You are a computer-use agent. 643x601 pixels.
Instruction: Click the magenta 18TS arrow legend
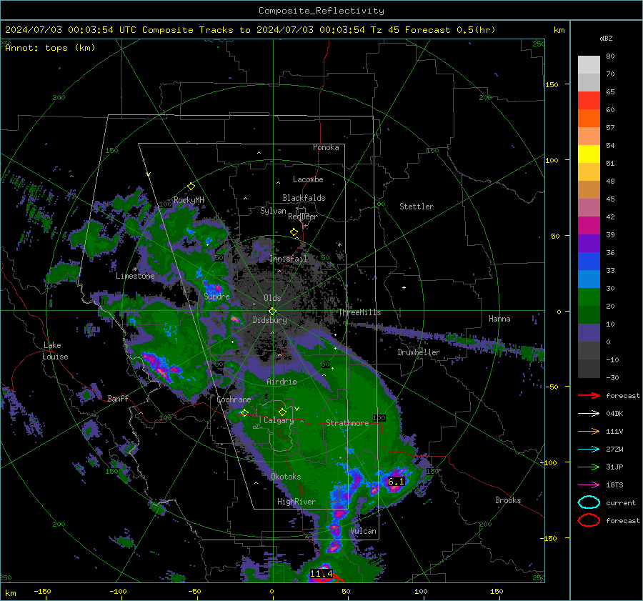tap(589, 485)
